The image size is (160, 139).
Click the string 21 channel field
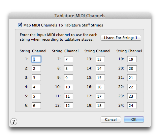tap(132, 78)
